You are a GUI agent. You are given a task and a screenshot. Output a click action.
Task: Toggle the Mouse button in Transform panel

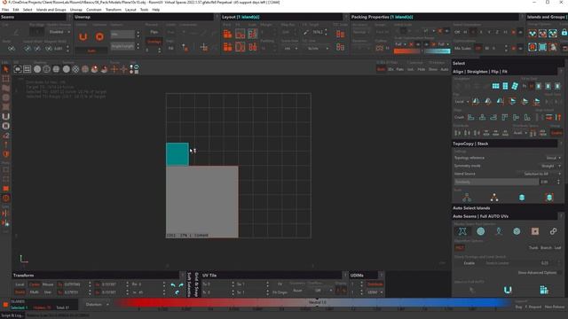click(x=48, y=284)
